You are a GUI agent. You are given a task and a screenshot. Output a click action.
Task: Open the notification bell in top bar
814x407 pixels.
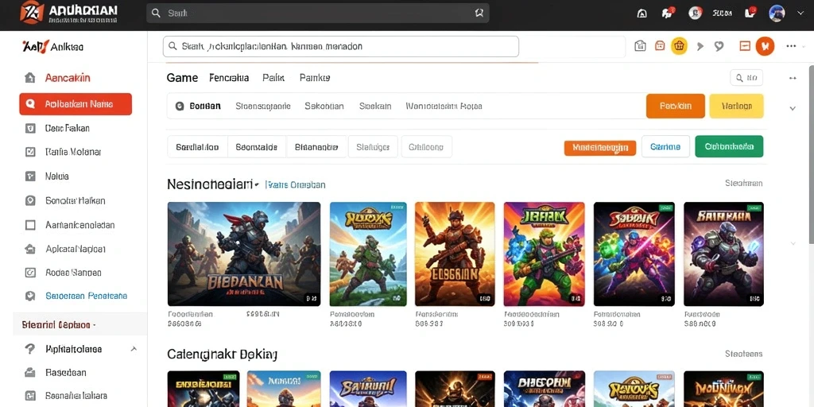(x=642, y=14)
